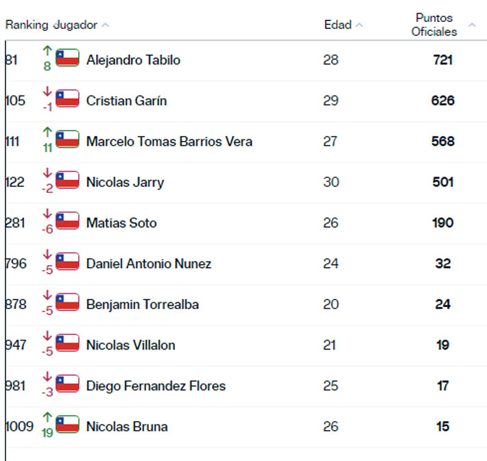Click the Chile flag beside Cristian Garín

click(x=67, y=98)
